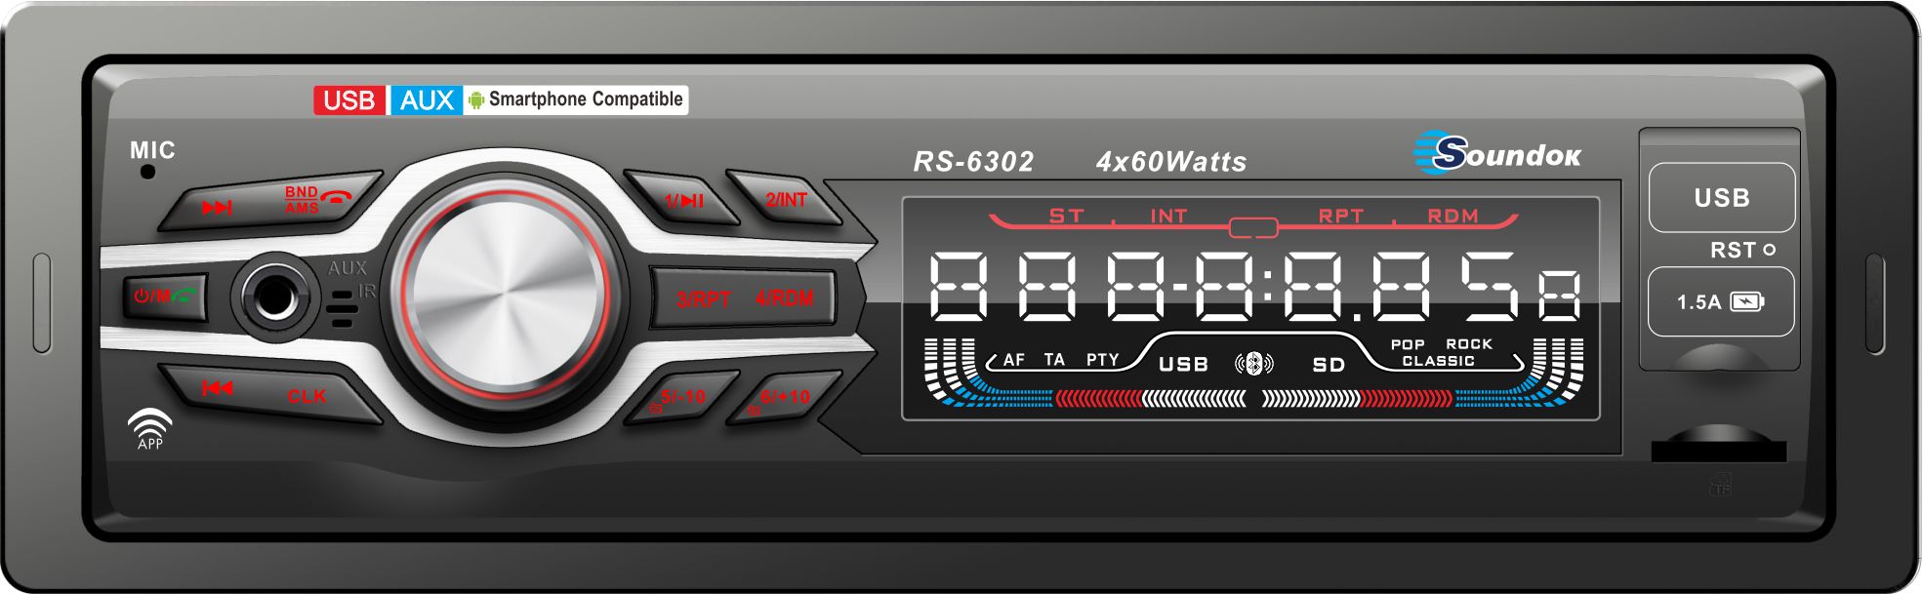Click the Bluetooth icon on the display
The height and width of the screenshot is (594, 1923).
(1253, 364)
